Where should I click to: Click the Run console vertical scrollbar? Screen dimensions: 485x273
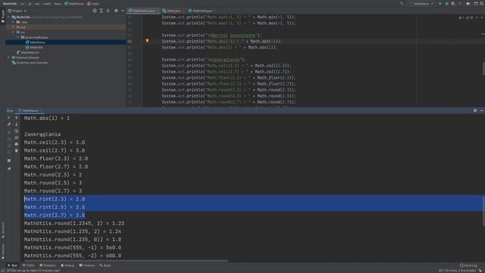click(483, 211)
